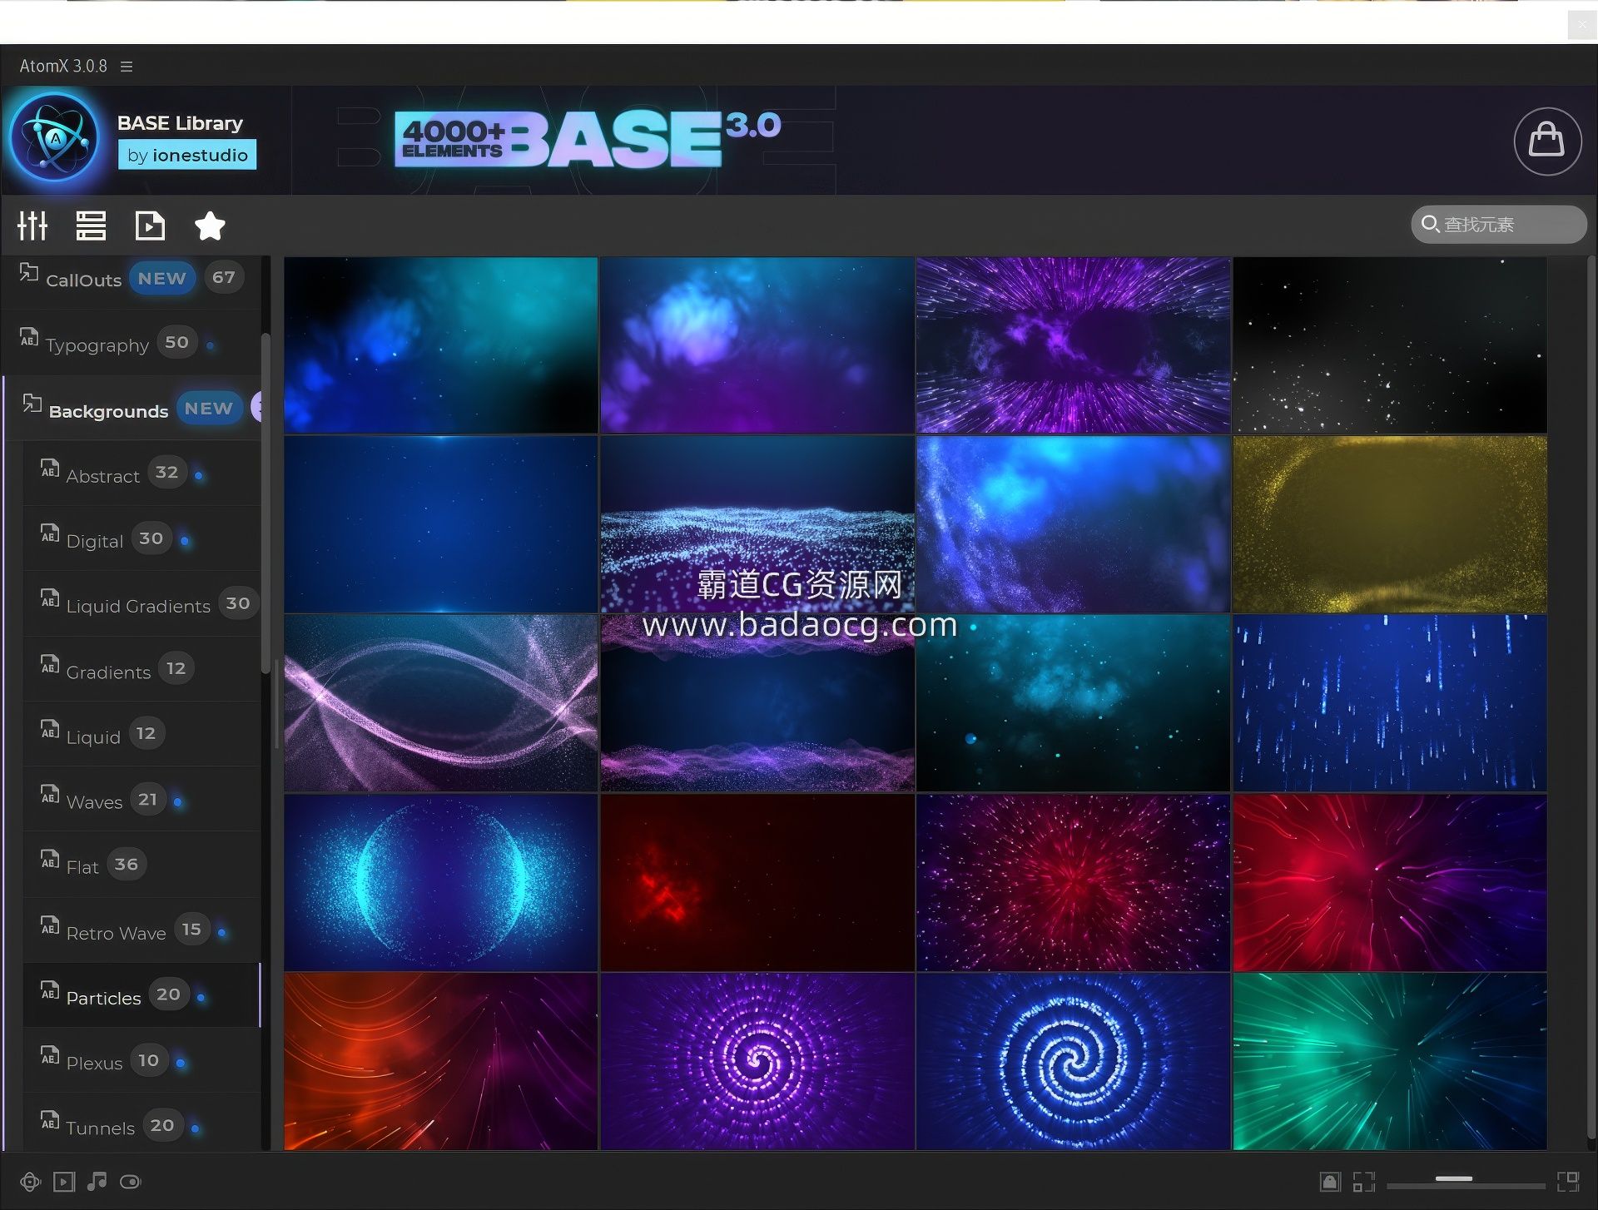Open the Waves subcategory
1598x1210 pixels.
coord(141,800)
